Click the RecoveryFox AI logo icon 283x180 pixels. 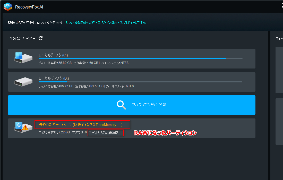(x=7, y=7)
